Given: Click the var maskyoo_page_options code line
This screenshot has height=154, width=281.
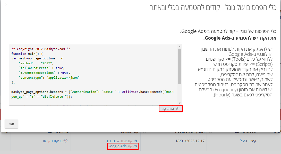Looking at the screenshot, I should pos(37,58).
